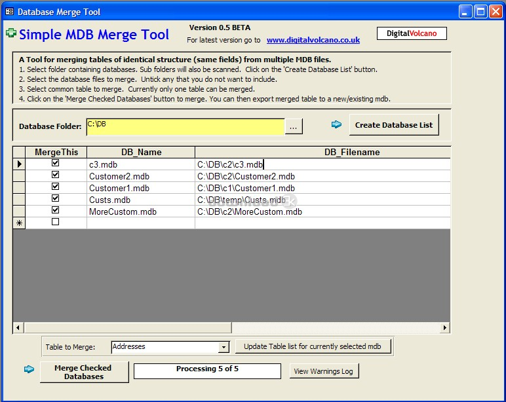Uncheck MergeThis for Customer2.mdb

[x=55, y=175]
